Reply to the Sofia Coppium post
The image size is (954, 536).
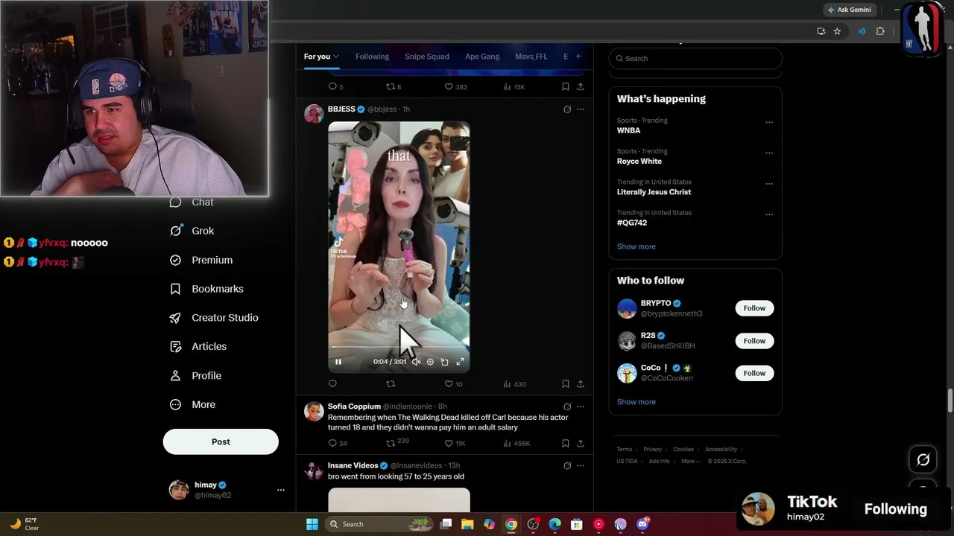click(x=337, y=444)
